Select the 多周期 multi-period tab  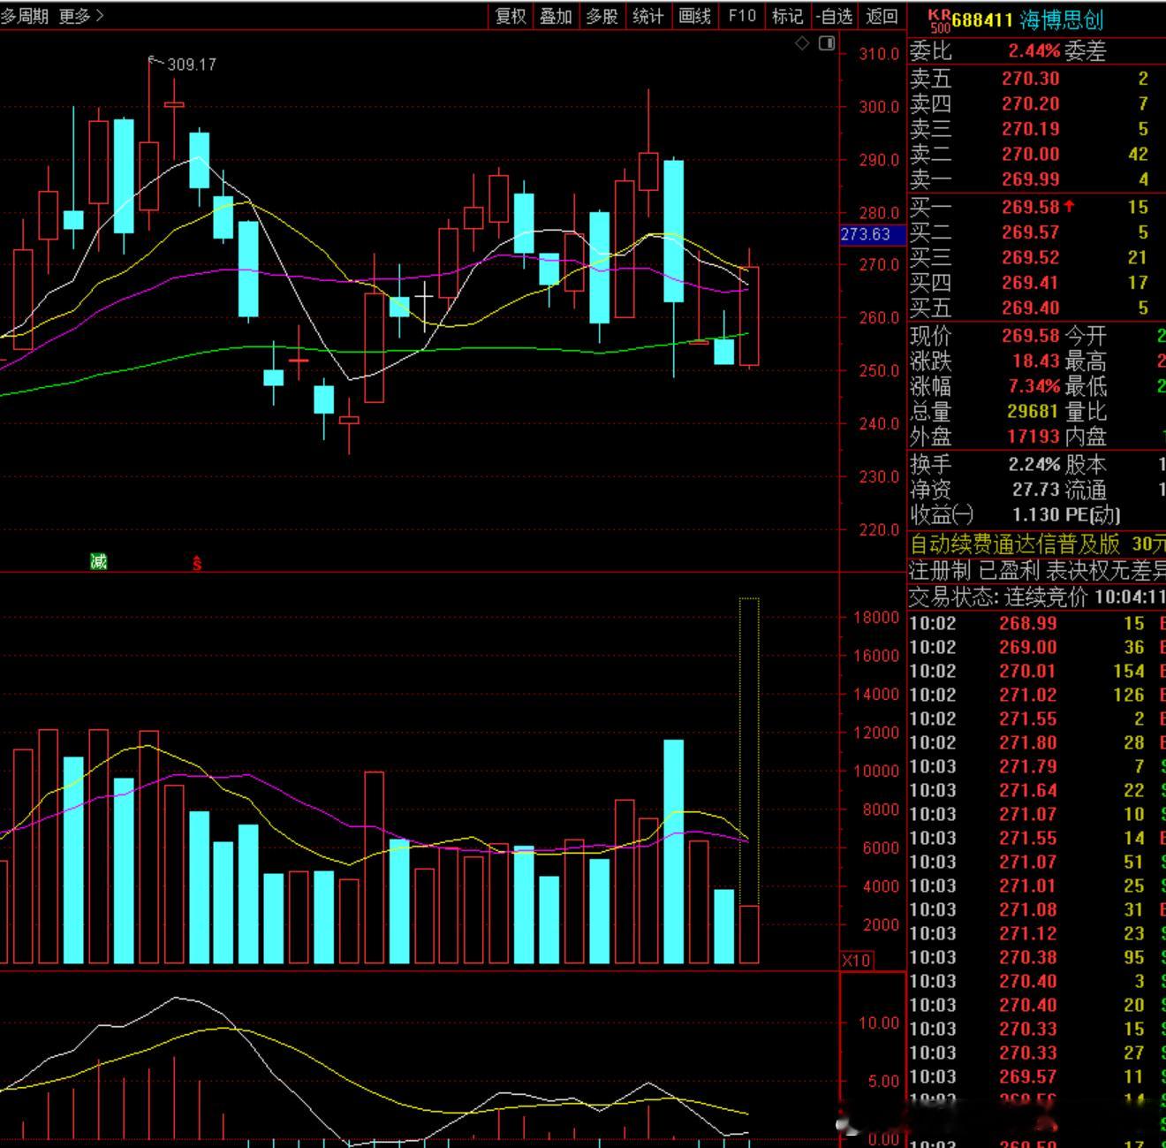point(25,16)
